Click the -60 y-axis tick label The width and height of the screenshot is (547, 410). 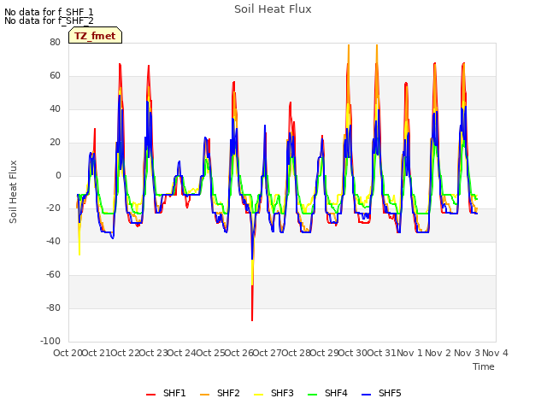[53, 274]
